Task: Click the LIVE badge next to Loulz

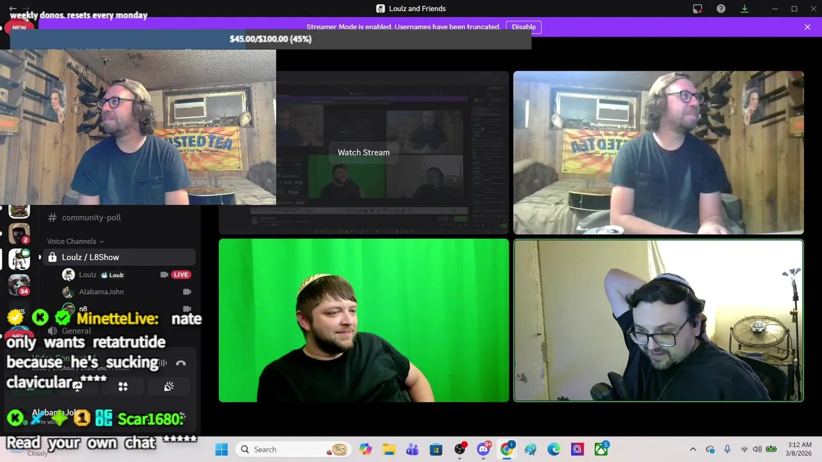Action: click(181, 275)
